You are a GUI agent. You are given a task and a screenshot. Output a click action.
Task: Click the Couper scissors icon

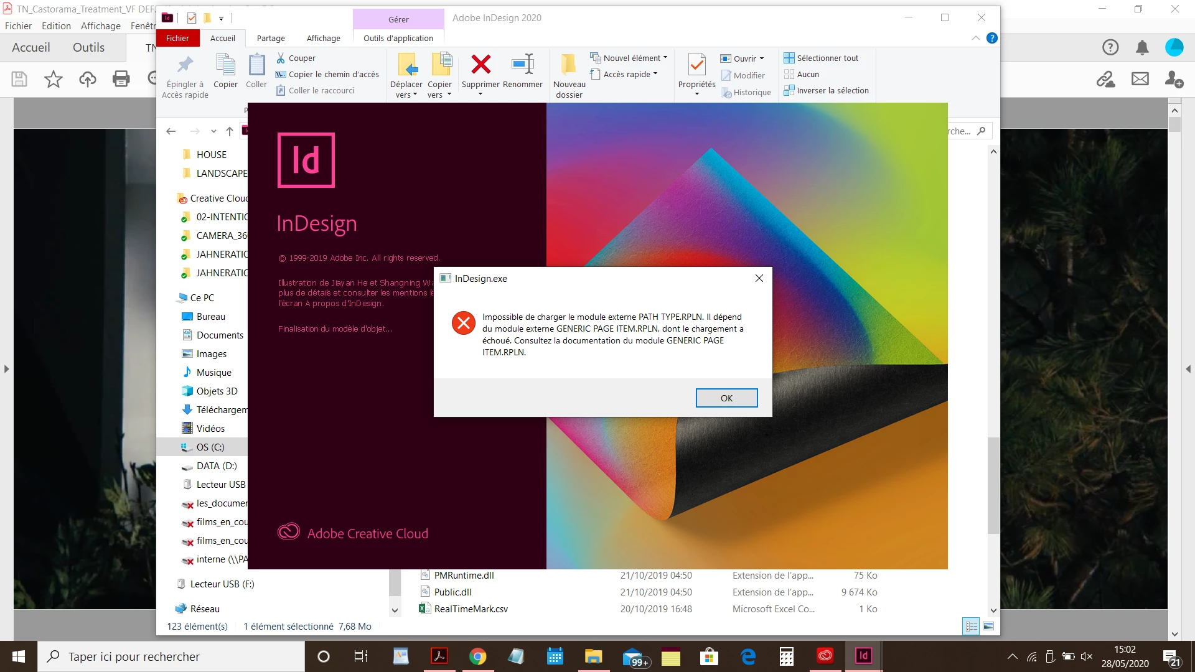[x=281, y=58]
